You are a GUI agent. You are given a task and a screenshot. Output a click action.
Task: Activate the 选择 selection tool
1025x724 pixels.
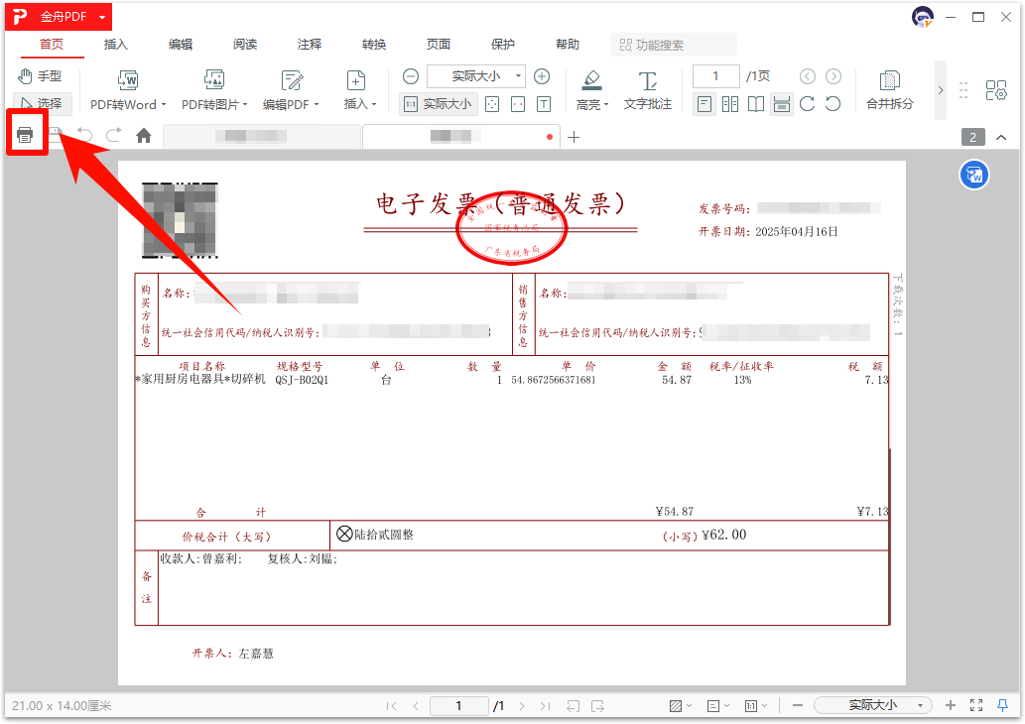44,103
